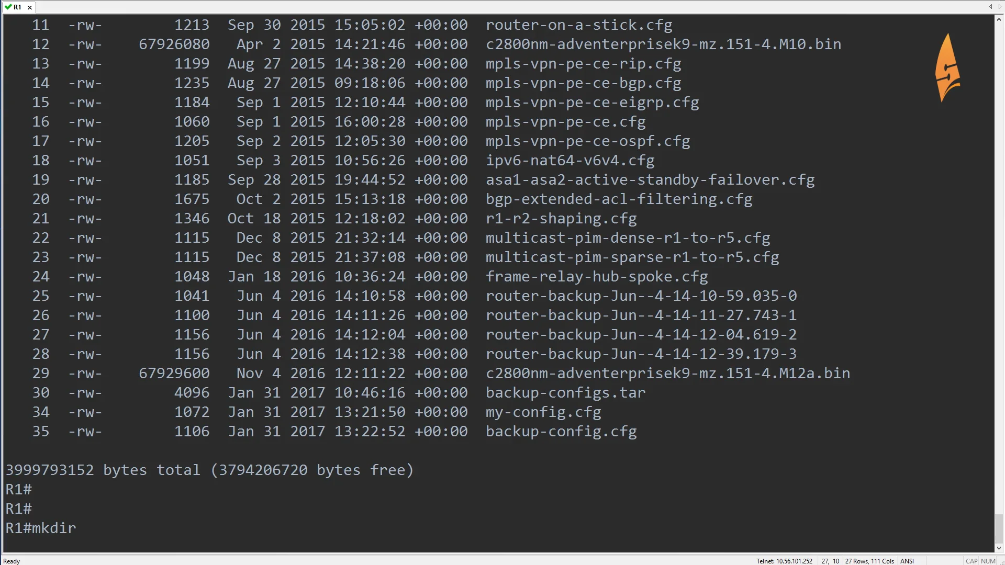Click the scrollbar up arrow
This screenshot has width=1005, height=565.
[x=999, y=19]
